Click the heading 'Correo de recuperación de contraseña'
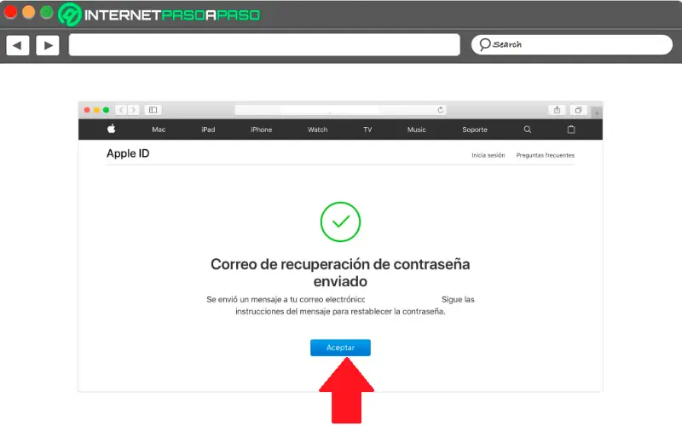Image resolution: width=682 pixels, height=426 pixels. pos(340,264)
